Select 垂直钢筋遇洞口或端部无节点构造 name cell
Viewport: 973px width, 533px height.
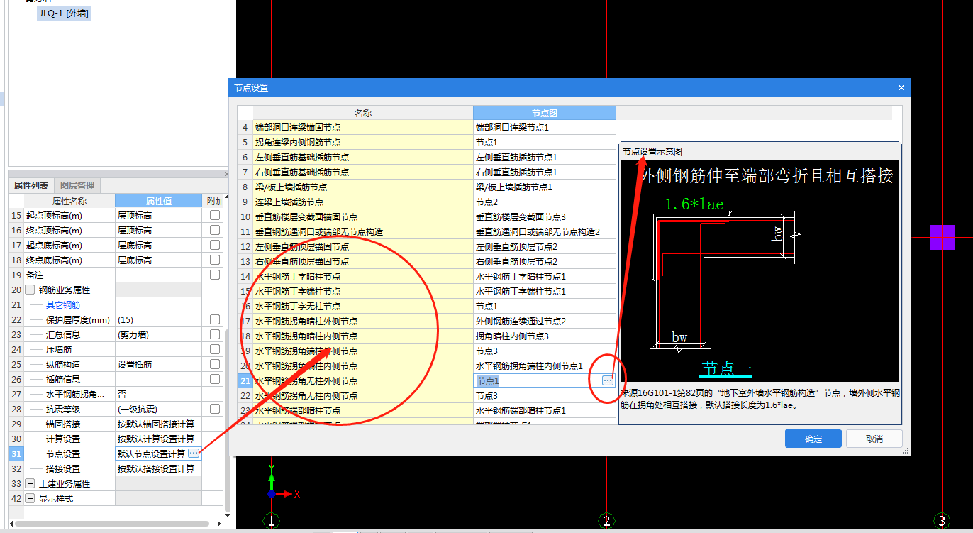(x=362, y=231)
